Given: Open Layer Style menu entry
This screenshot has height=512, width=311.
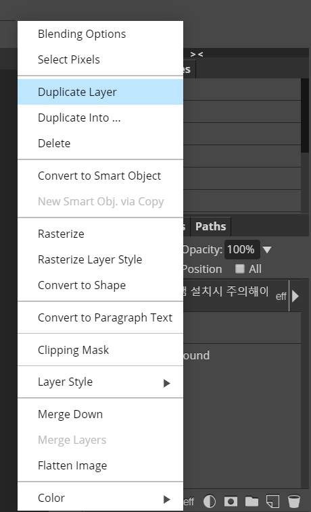Looking at the screenshot, I should pyautogui.click(x=100, y=382).
